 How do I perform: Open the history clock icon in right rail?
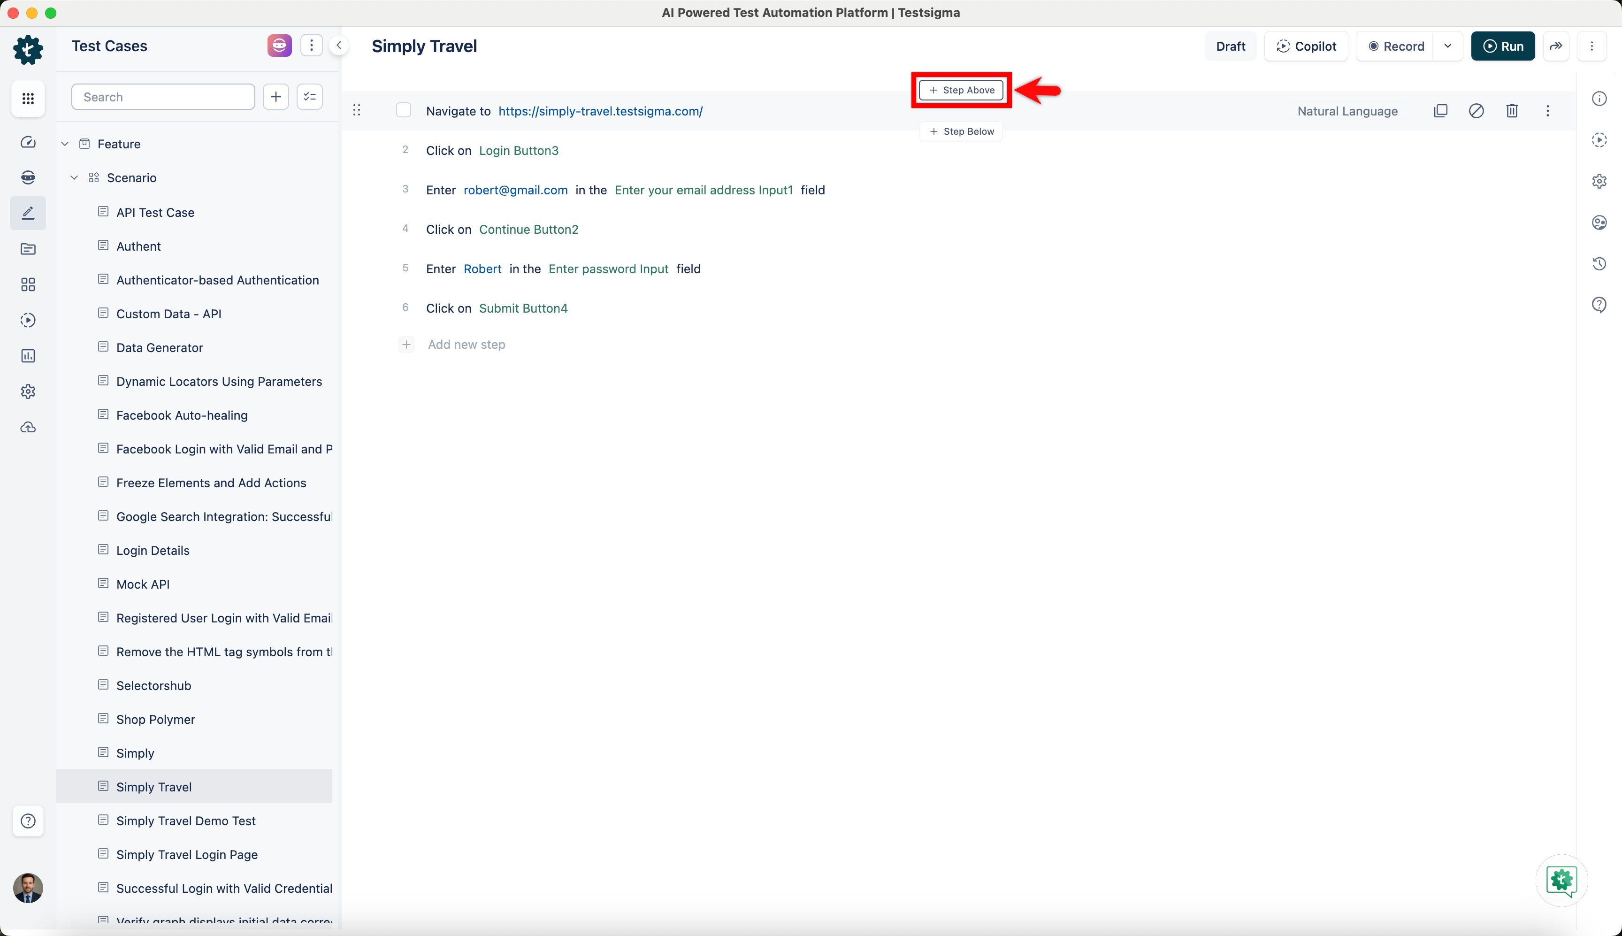1599,263
